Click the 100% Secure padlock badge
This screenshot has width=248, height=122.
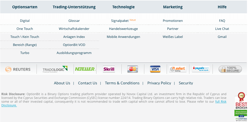point(230,69)
